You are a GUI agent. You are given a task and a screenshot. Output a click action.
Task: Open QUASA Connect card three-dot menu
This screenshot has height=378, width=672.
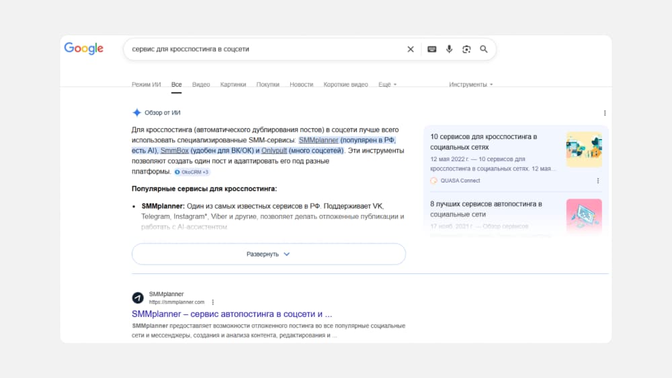click(x=598, y=181)
